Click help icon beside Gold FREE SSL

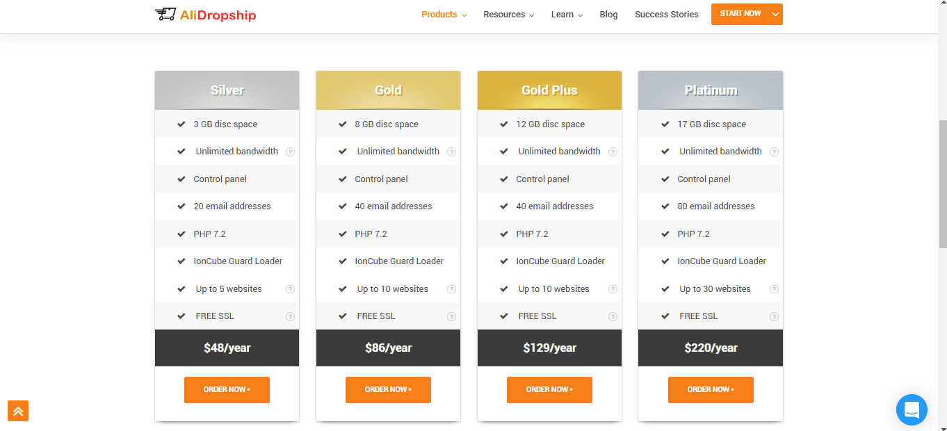pyautogui.click(x=451, y=316)
